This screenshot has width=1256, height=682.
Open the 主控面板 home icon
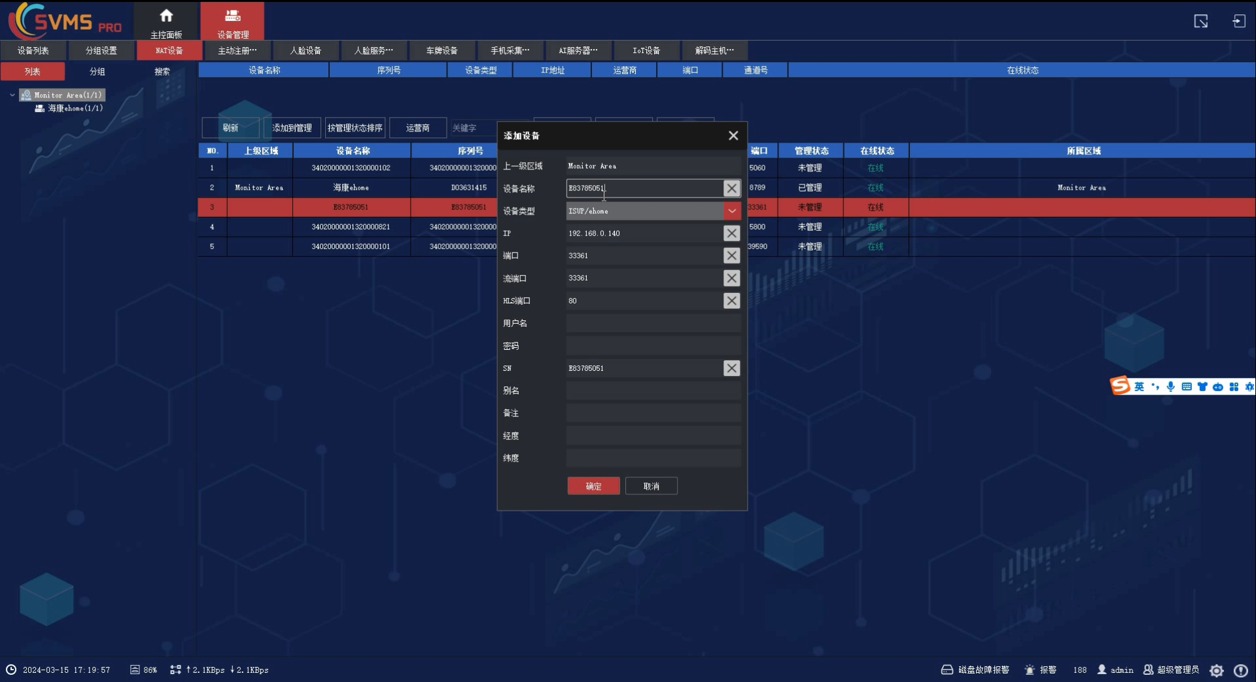point(166,16)
